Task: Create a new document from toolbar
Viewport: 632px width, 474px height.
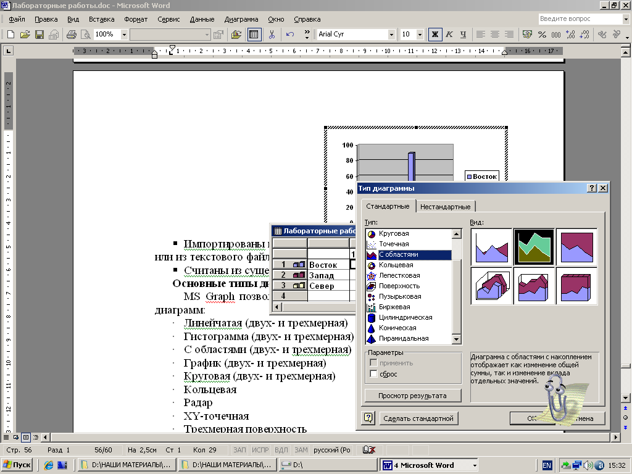Action: click(x=11, y=35)
